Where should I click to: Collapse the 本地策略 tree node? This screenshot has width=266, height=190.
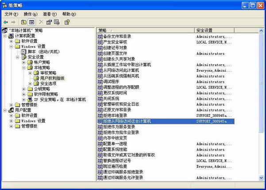[23, 68]
